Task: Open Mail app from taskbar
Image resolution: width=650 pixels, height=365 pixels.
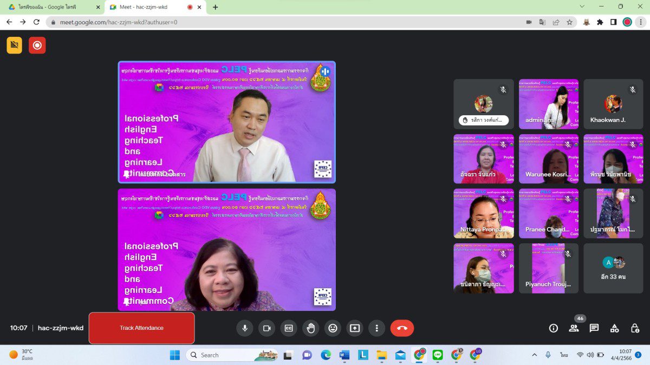Action: (x=400, y=355)
